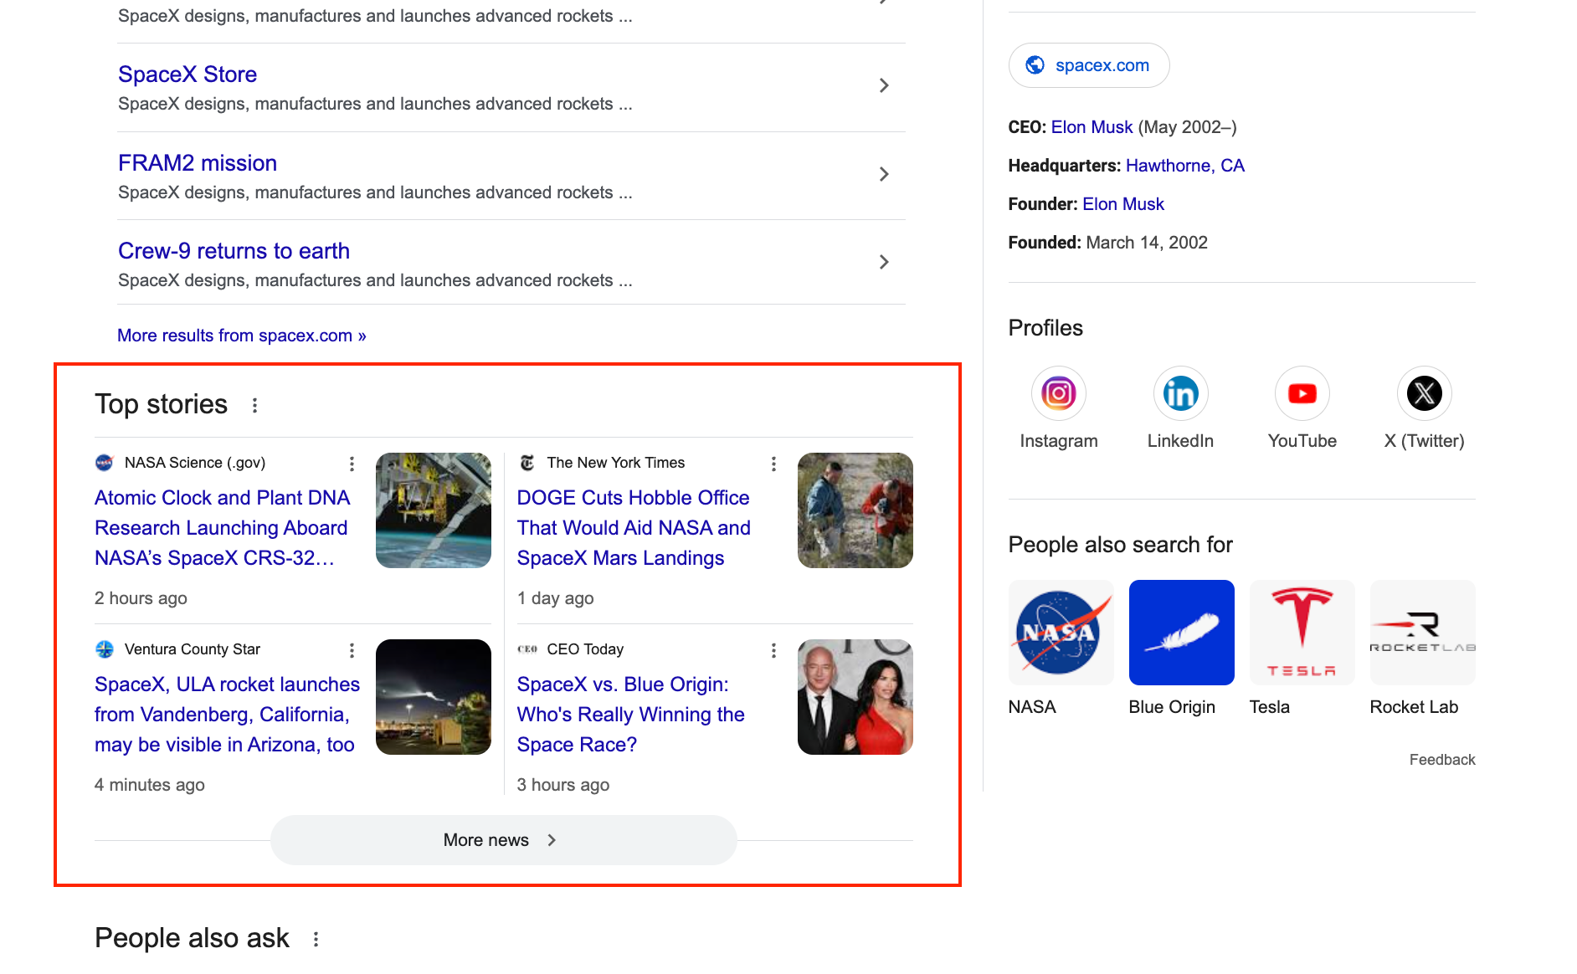Open the LinkedIn profile icon
The width and height of the screenshot is (1577, 974).
point(1180,393)
